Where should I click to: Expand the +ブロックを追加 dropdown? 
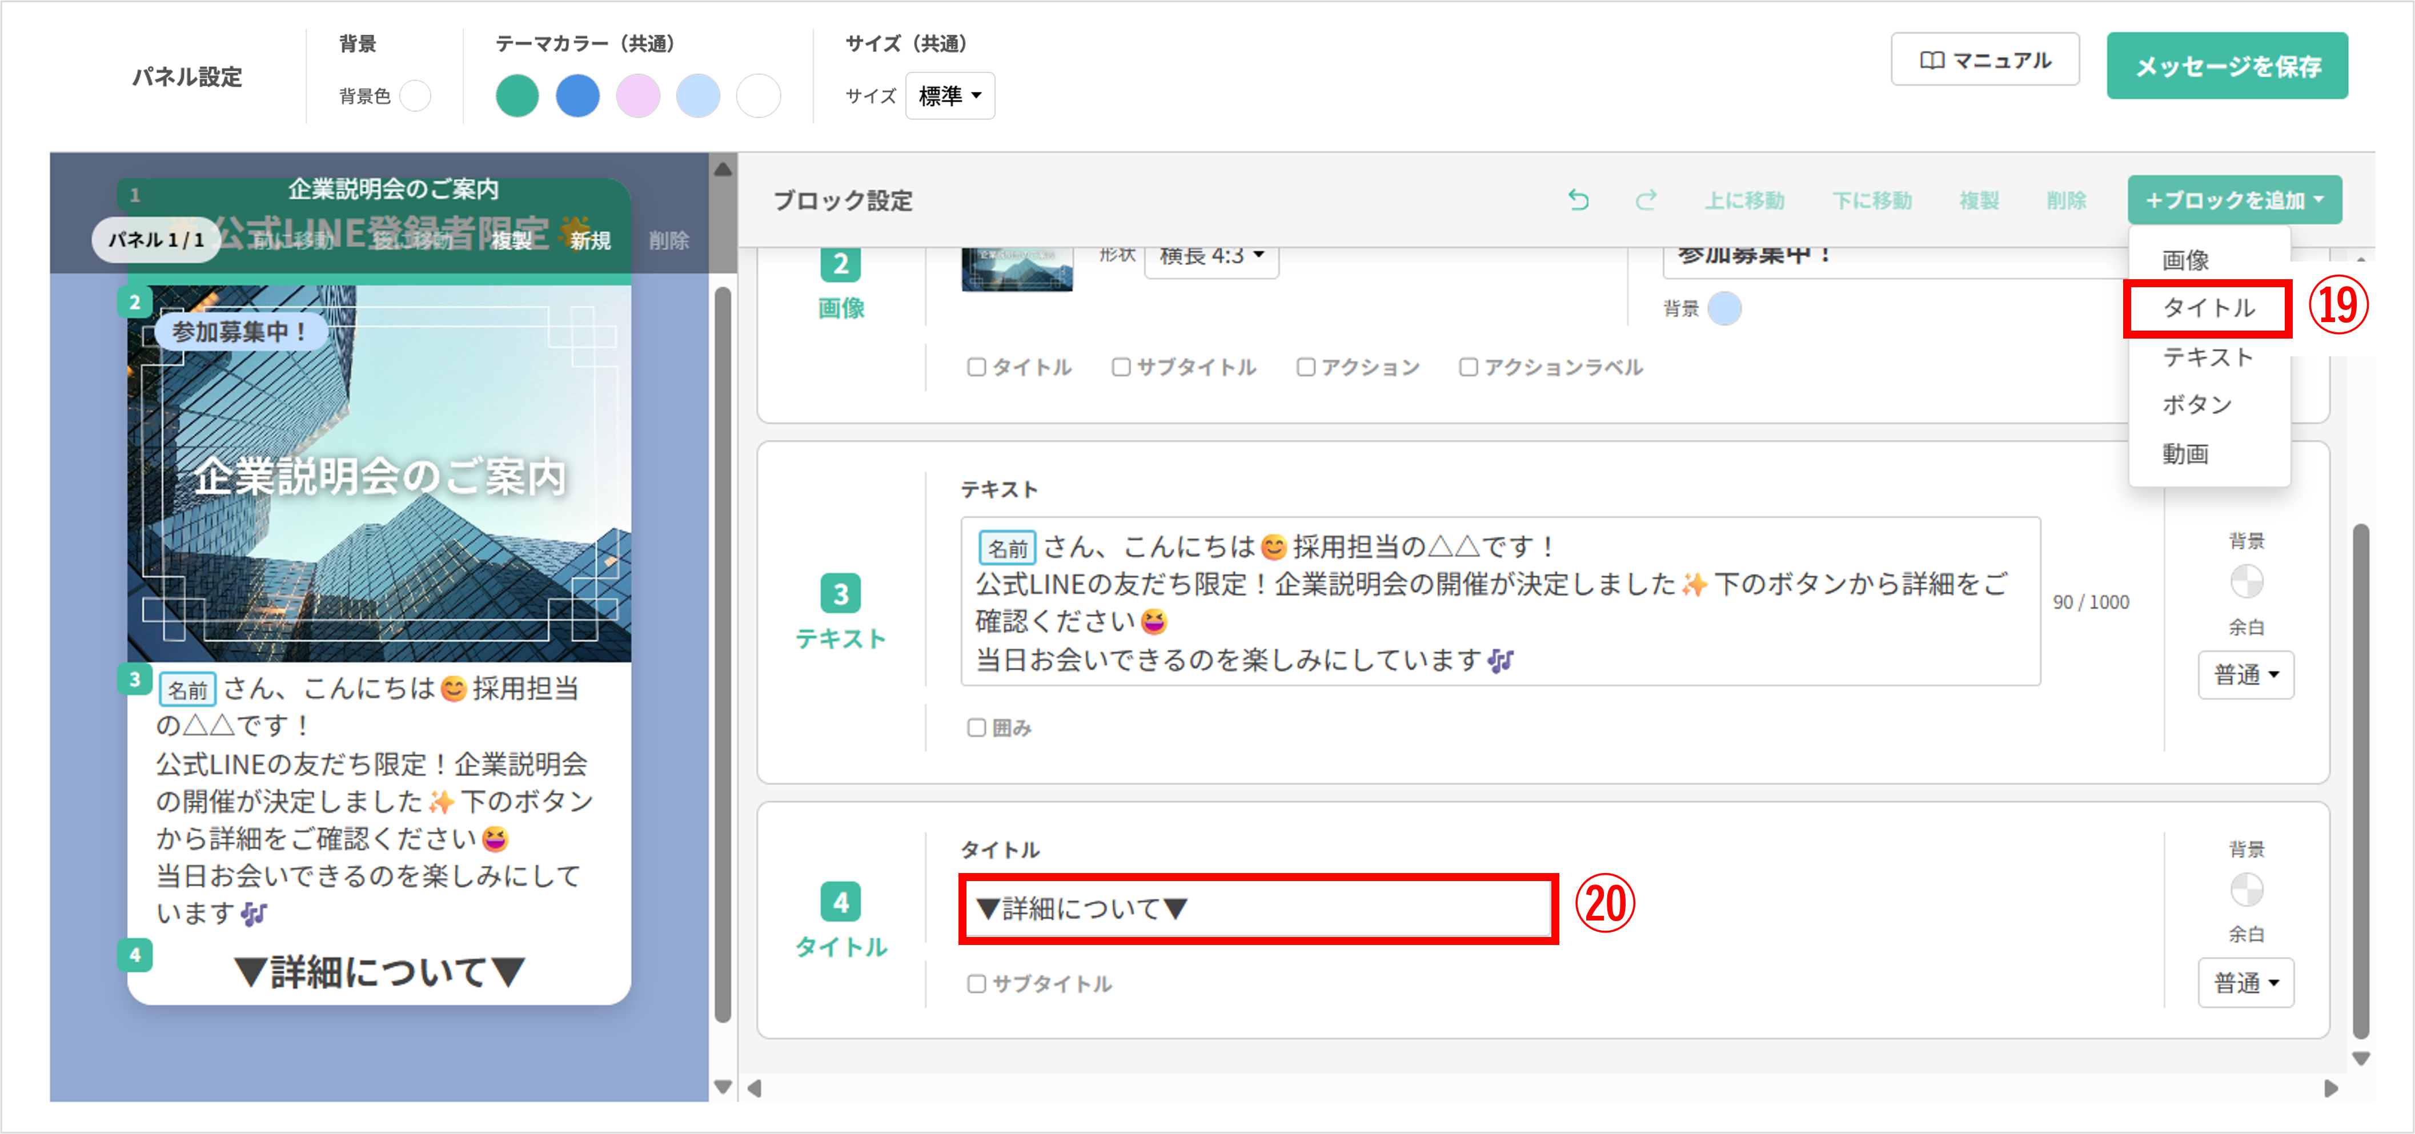click(2234, 200)
